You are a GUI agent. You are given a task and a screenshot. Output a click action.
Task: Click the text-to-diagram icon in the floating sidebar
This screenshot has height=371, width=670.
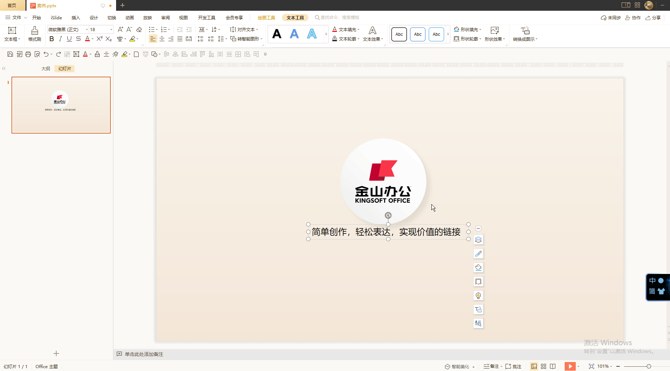tap(478, 309)
